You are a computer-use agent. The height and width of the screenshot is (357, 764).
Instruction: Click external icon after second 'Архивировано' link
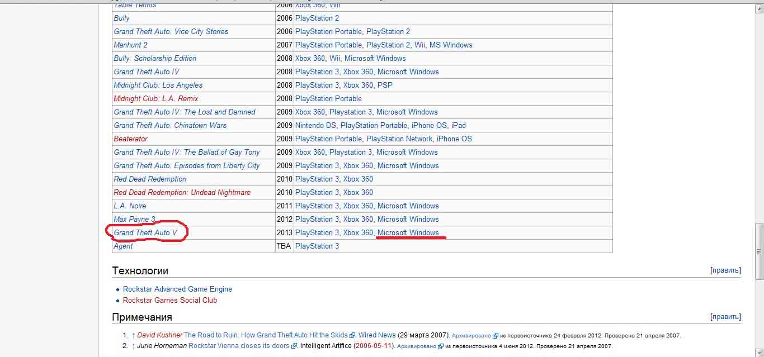click(x=441, y=346)
